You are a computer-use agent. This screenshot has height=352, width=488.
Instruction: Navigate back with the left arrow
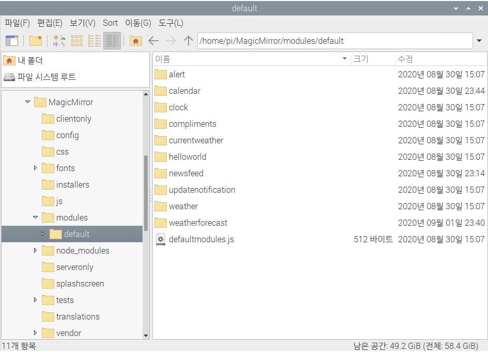(x=153, y=41)
